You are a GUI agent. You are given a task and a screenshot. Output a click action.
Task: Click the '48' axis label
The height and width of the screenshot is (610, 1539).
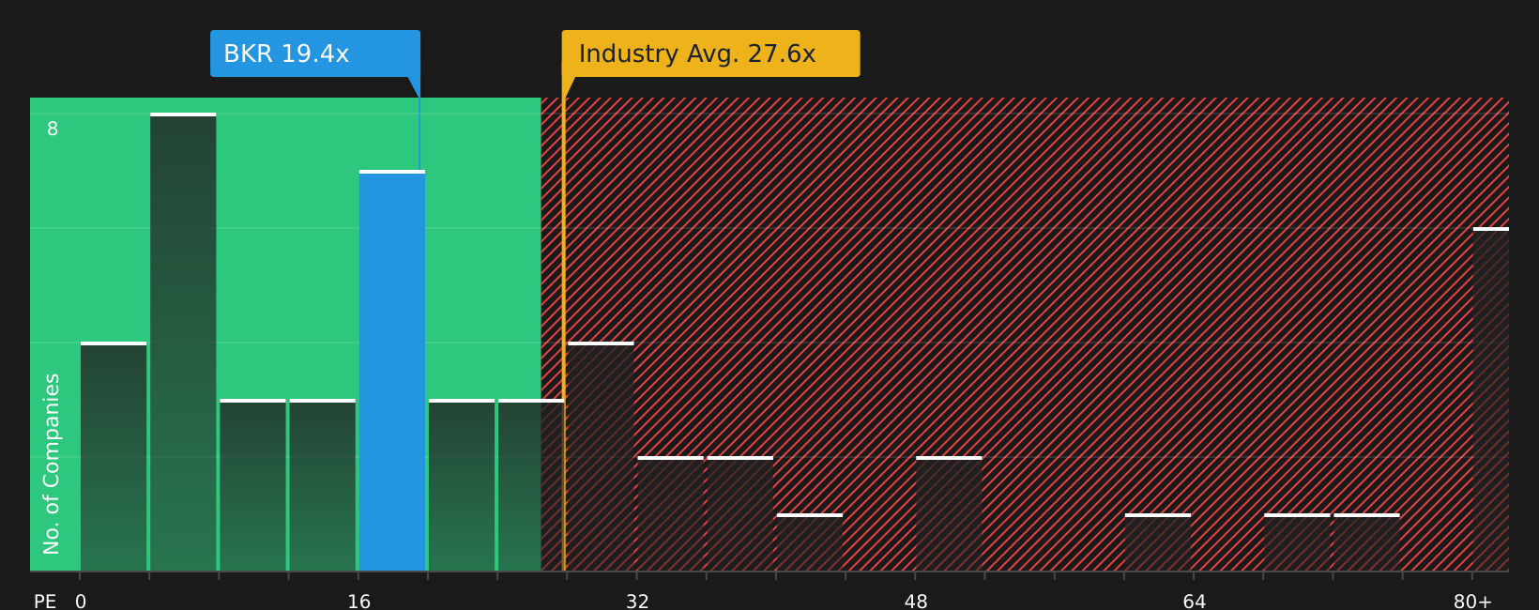(916, 602)
